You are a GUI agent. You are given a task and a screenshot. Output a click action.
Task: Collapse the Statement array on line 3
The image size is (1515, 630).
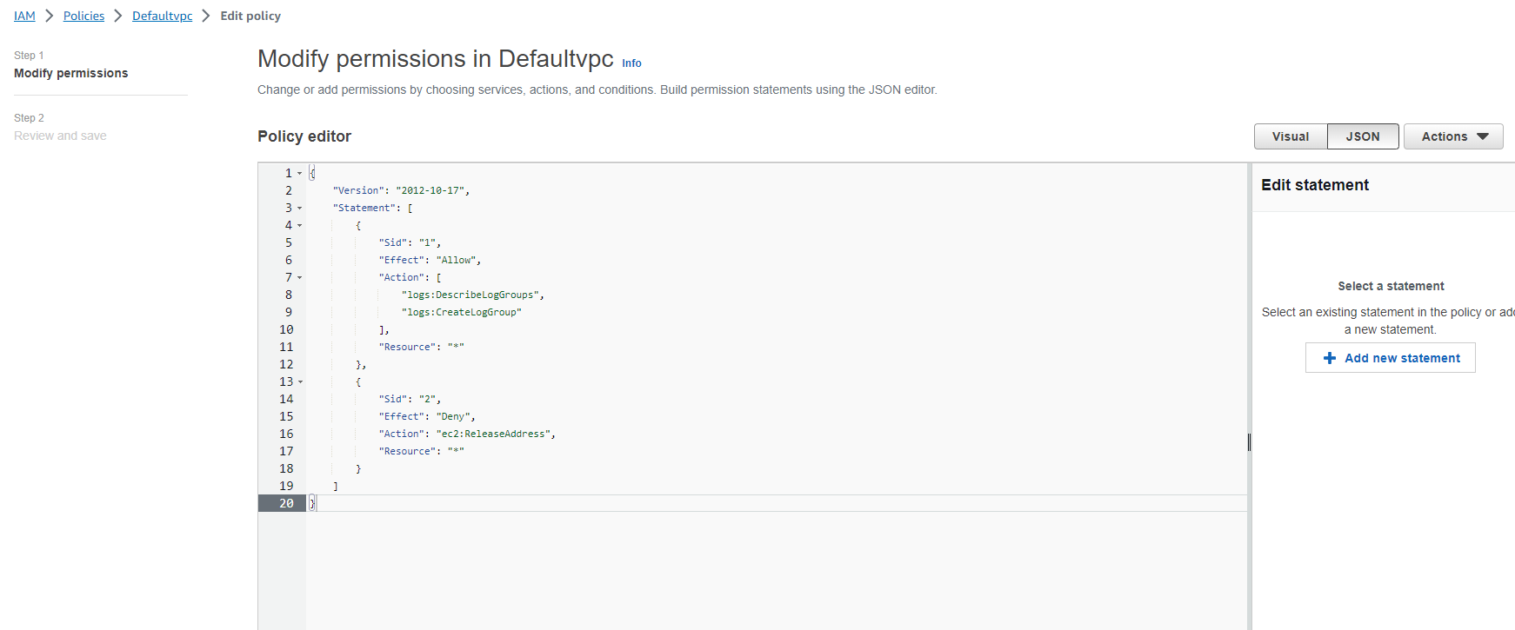[x=300, y=208]
